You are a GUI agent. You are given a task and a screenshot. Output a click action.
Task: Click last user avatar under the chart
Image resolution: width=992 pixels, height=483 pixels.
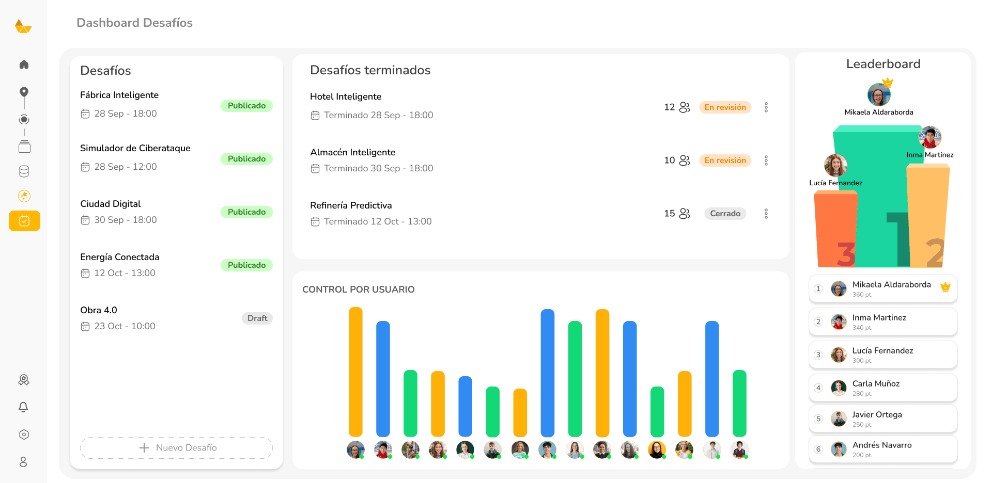click(739, 450)
